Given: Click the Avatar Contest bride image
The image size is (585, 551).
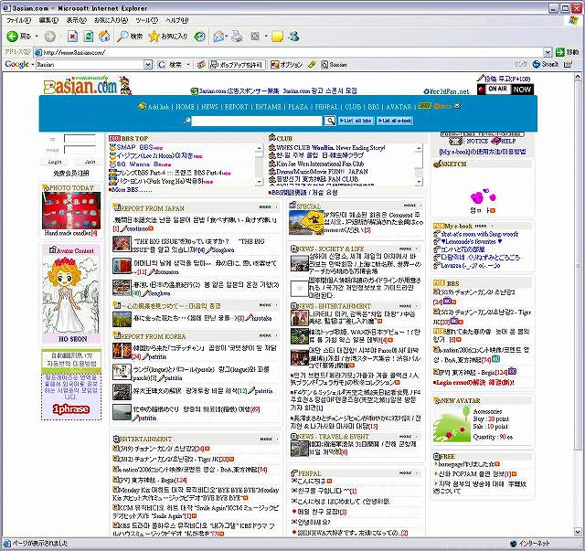Looking at the screenshot, I should pos(71,295).
